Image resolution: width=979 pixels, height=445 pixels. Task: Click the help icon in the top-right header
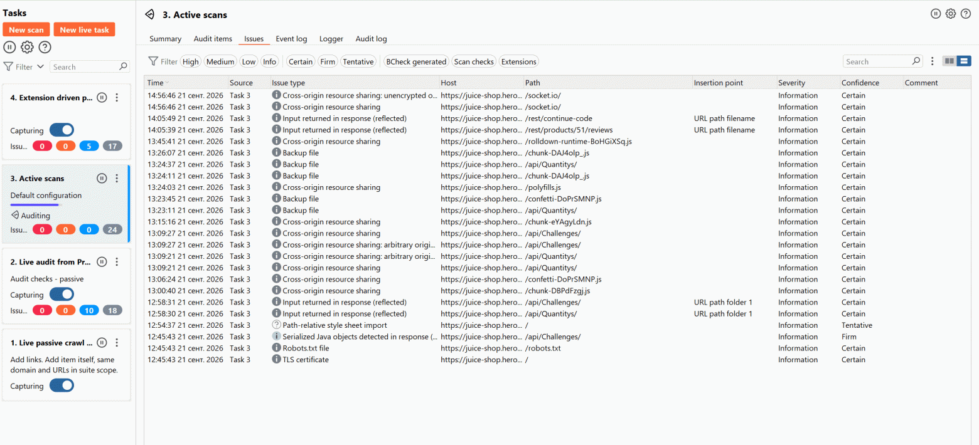(x=966, y=14)
